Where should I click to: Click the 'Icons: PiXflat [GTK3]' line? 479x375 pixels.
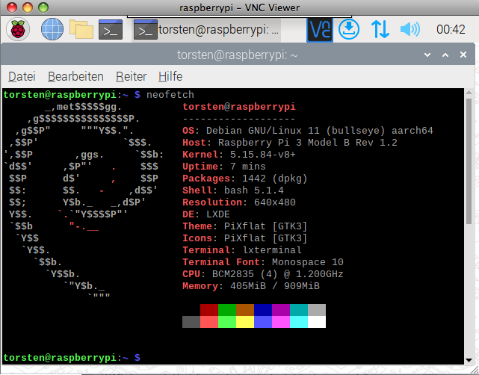coord(245,238)
